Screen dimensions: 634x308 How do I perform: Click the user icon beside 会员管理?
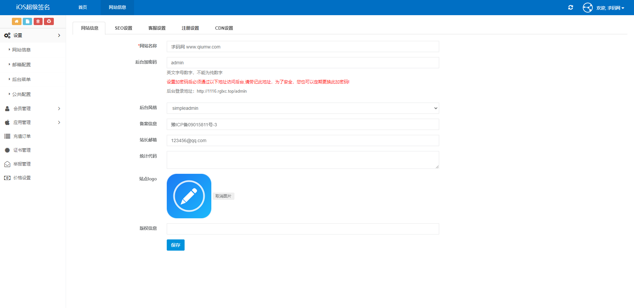pos(7,108)
